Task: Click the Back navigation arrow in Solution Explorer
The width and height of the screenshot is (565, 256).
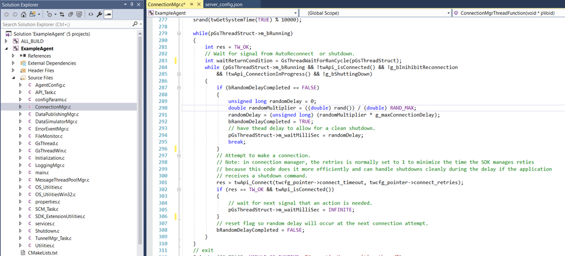Action: 6,15
